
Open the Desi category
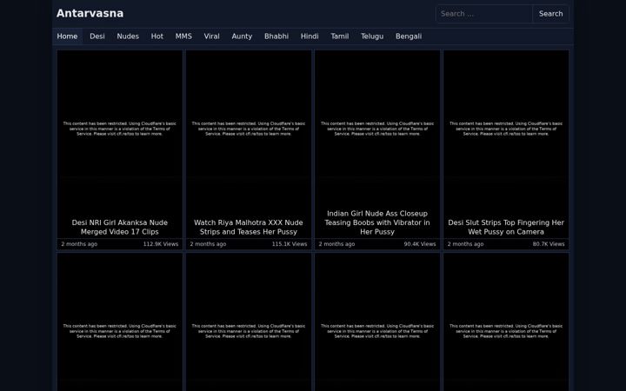pos(97,36)
